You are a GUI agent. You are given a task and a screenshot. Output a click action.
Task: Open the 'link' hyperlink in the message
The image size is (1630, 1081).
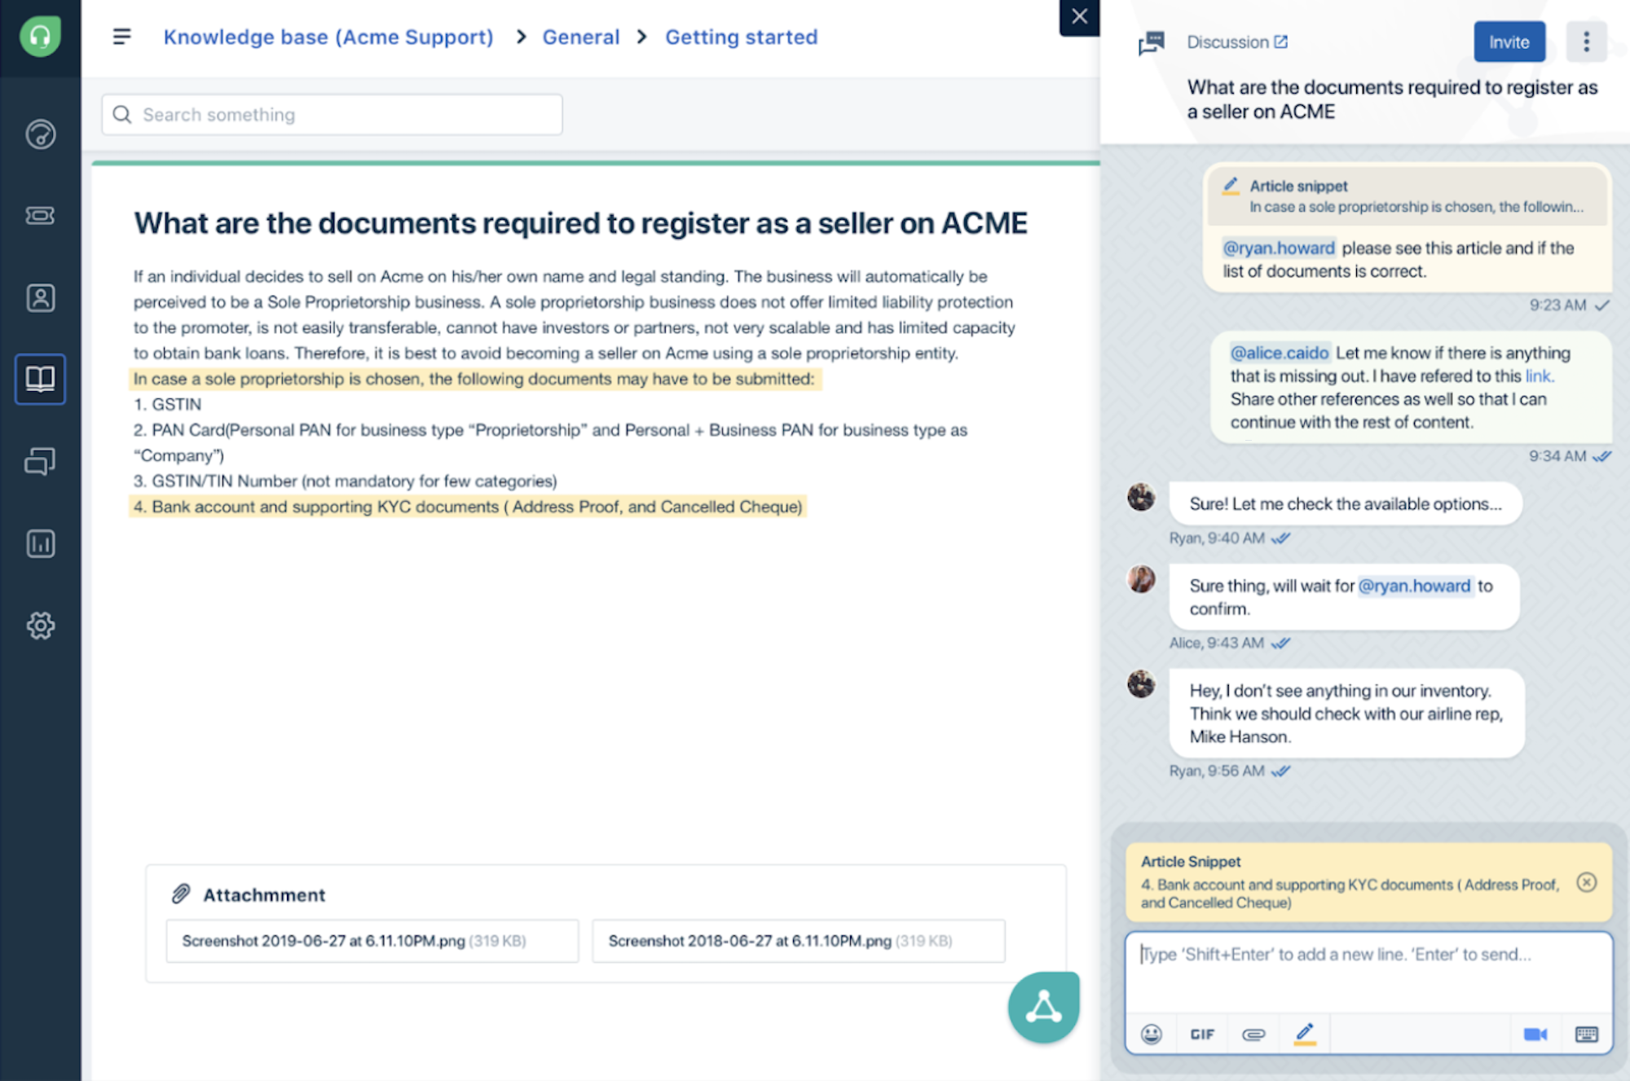tap(1539, 376)
